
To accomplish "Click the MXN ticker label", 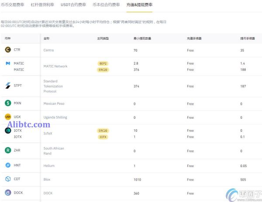I will point(17,103).
